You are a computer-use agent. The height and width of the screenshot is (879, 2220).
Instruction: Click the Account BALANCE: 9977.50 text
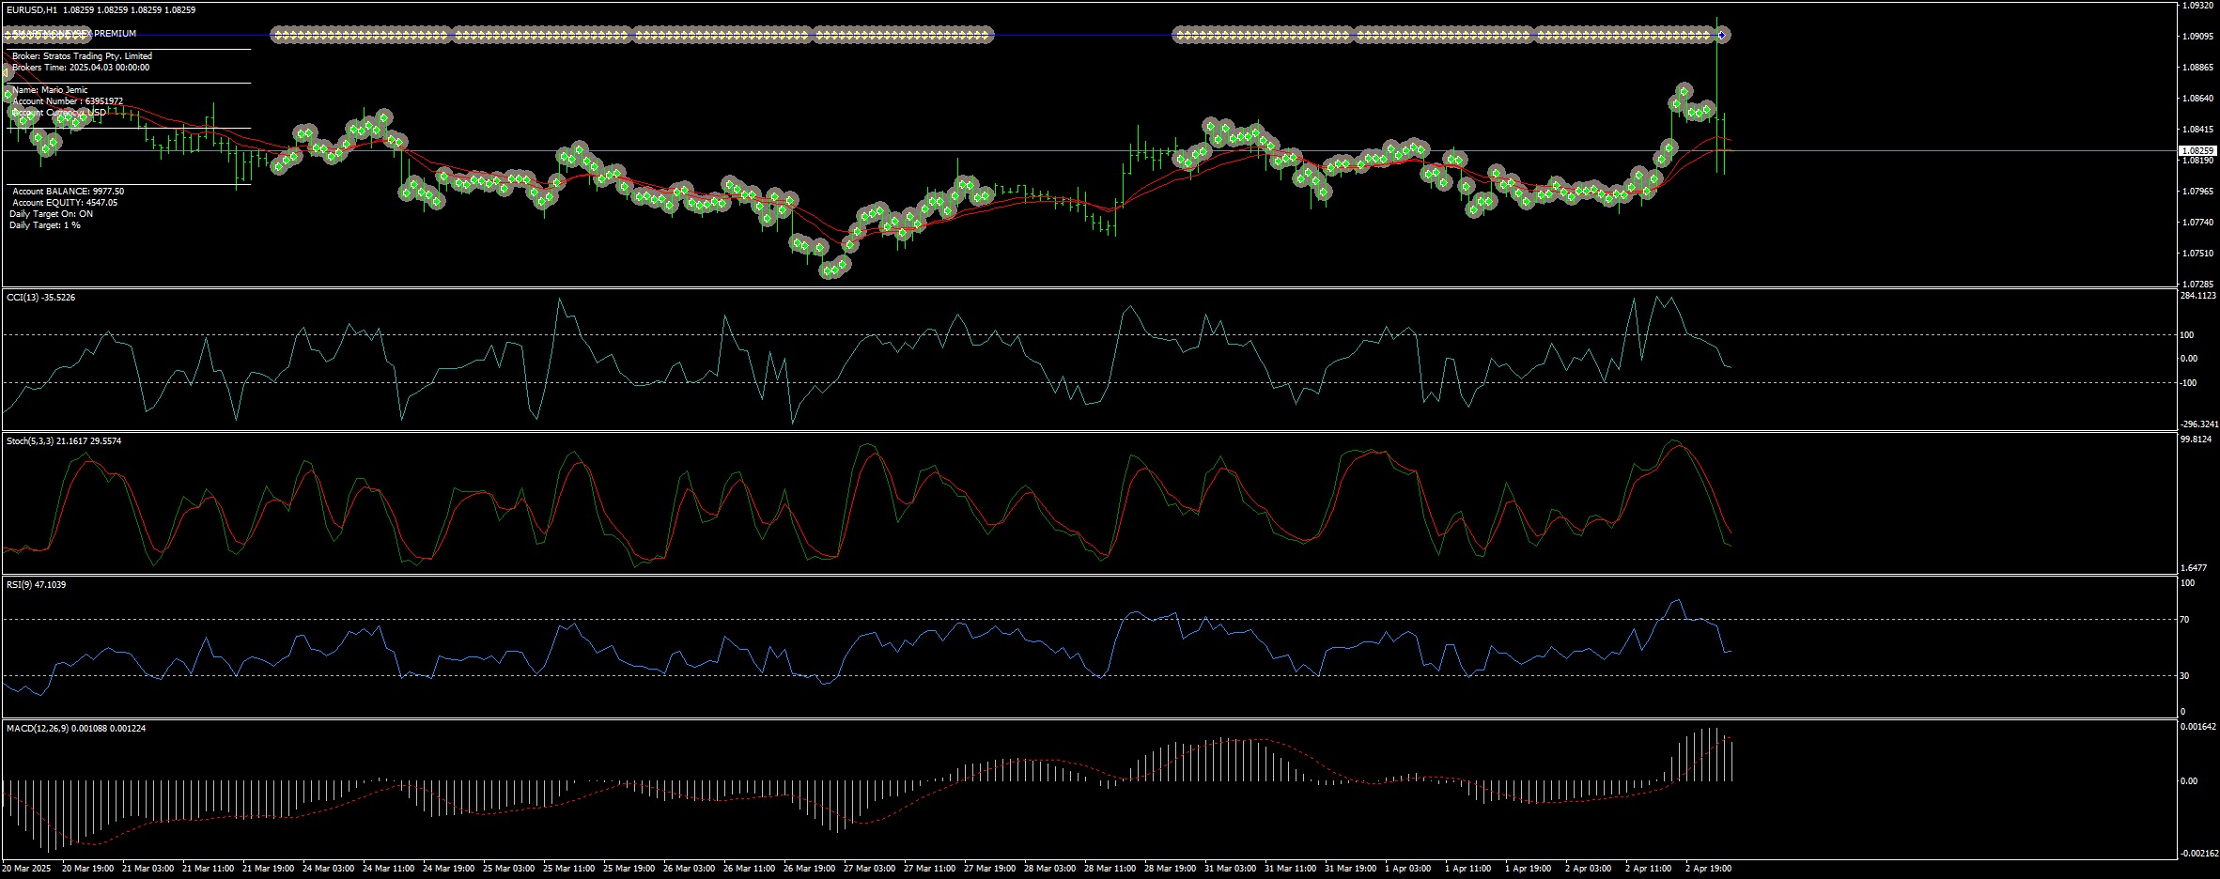pyautogui.click(x=68, y=192)
